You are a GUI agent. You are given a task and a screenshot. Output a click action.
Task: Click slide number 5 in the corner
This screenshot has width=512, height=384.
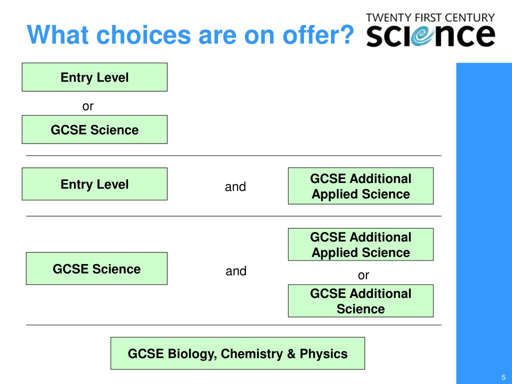(x=503, y=377)
